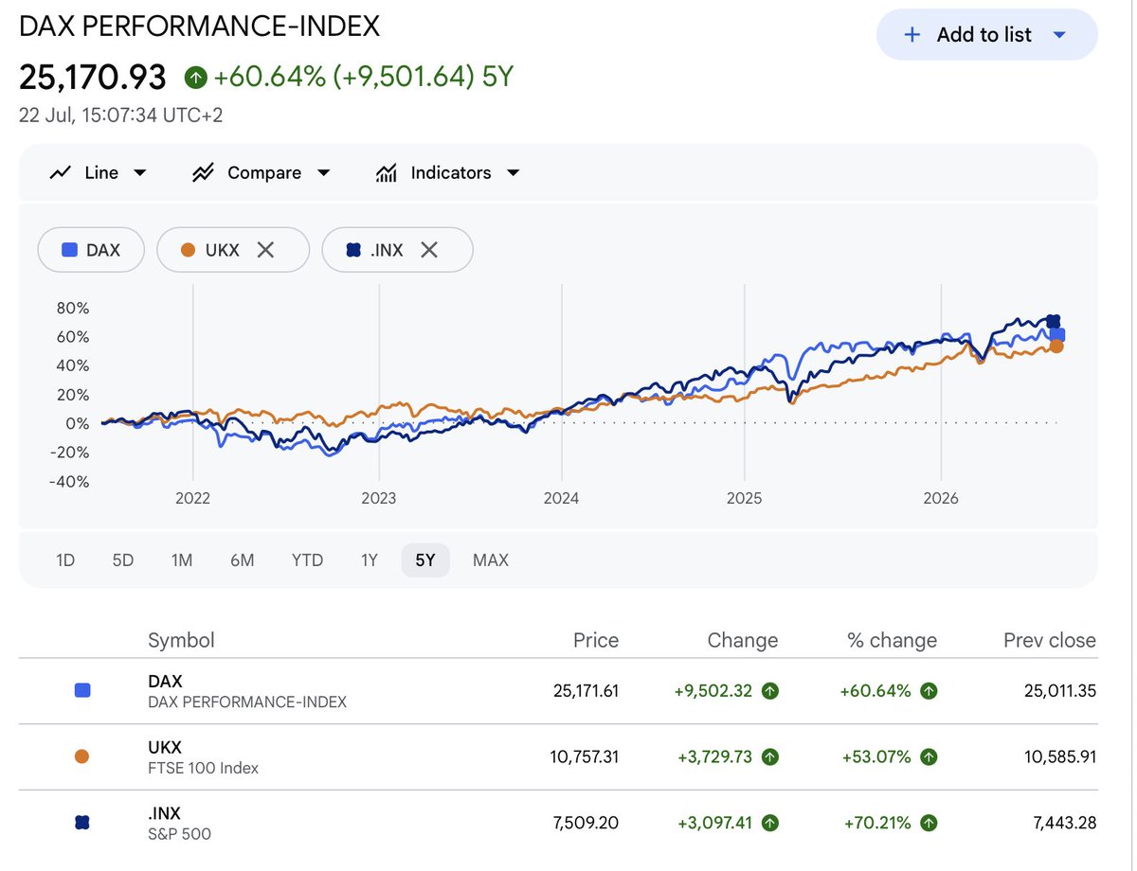Click the UKX orange endpoint marker on chart
The width and height of the screenshot is (1137, 871).
(1056, 347)
